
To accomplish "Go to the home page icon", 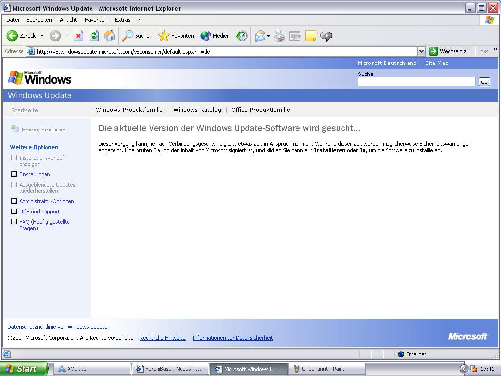I will click(x=110, y=36).
